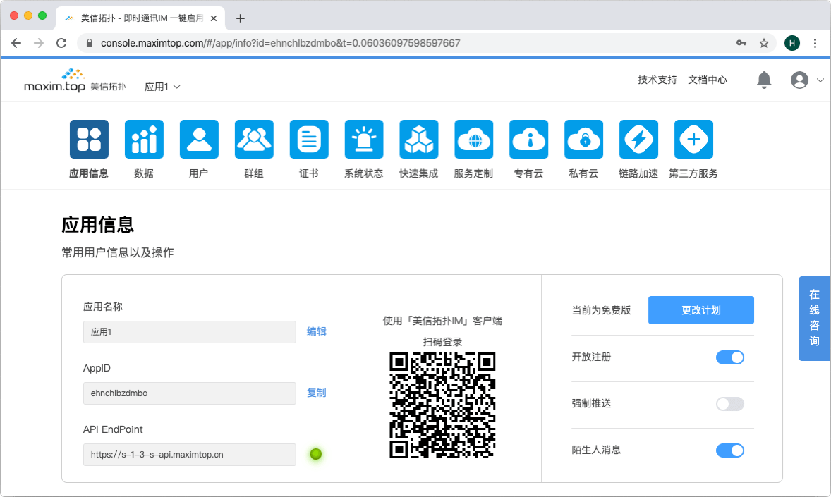831x497 pixels.
Task: Turn off the 陌生人消息 switch
Action: point(729,450)
